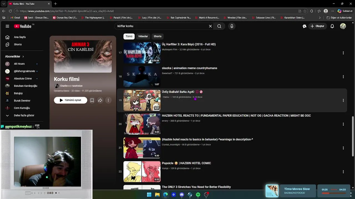
Task: Open more options for Üç Harfliler 3
Action: coord(343,53)
